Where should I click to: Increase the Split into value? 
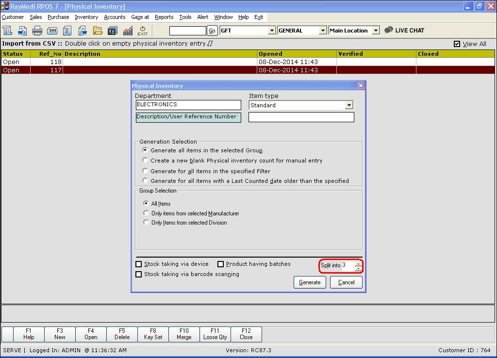[358, 263]
